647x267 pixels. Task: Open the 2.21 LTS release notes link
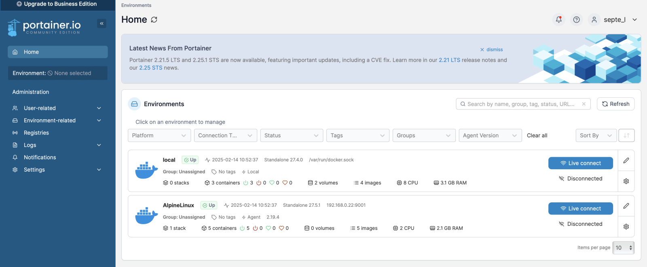(449, 60)
